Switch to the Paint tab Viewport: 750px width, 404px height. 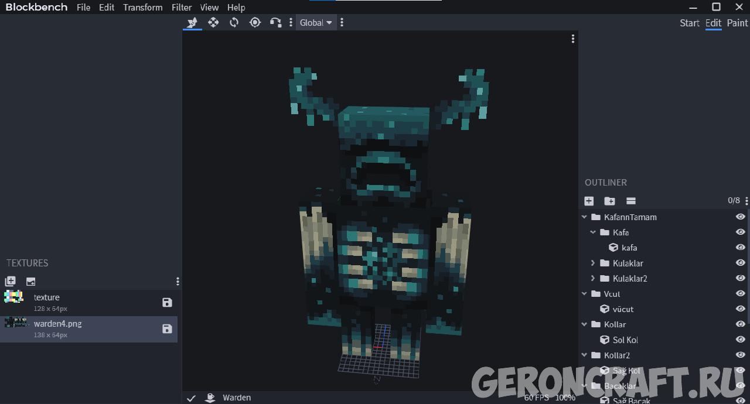(737, 23)
